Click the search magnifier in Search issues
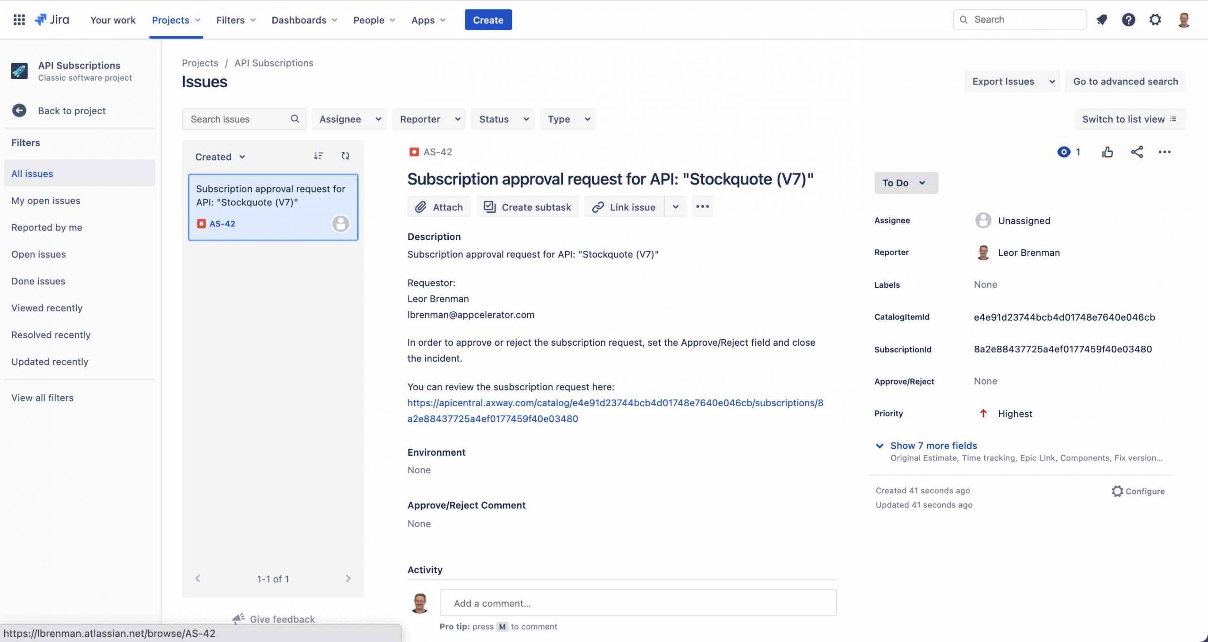This screenshot has height=642, width=1208. pos(295,119)
